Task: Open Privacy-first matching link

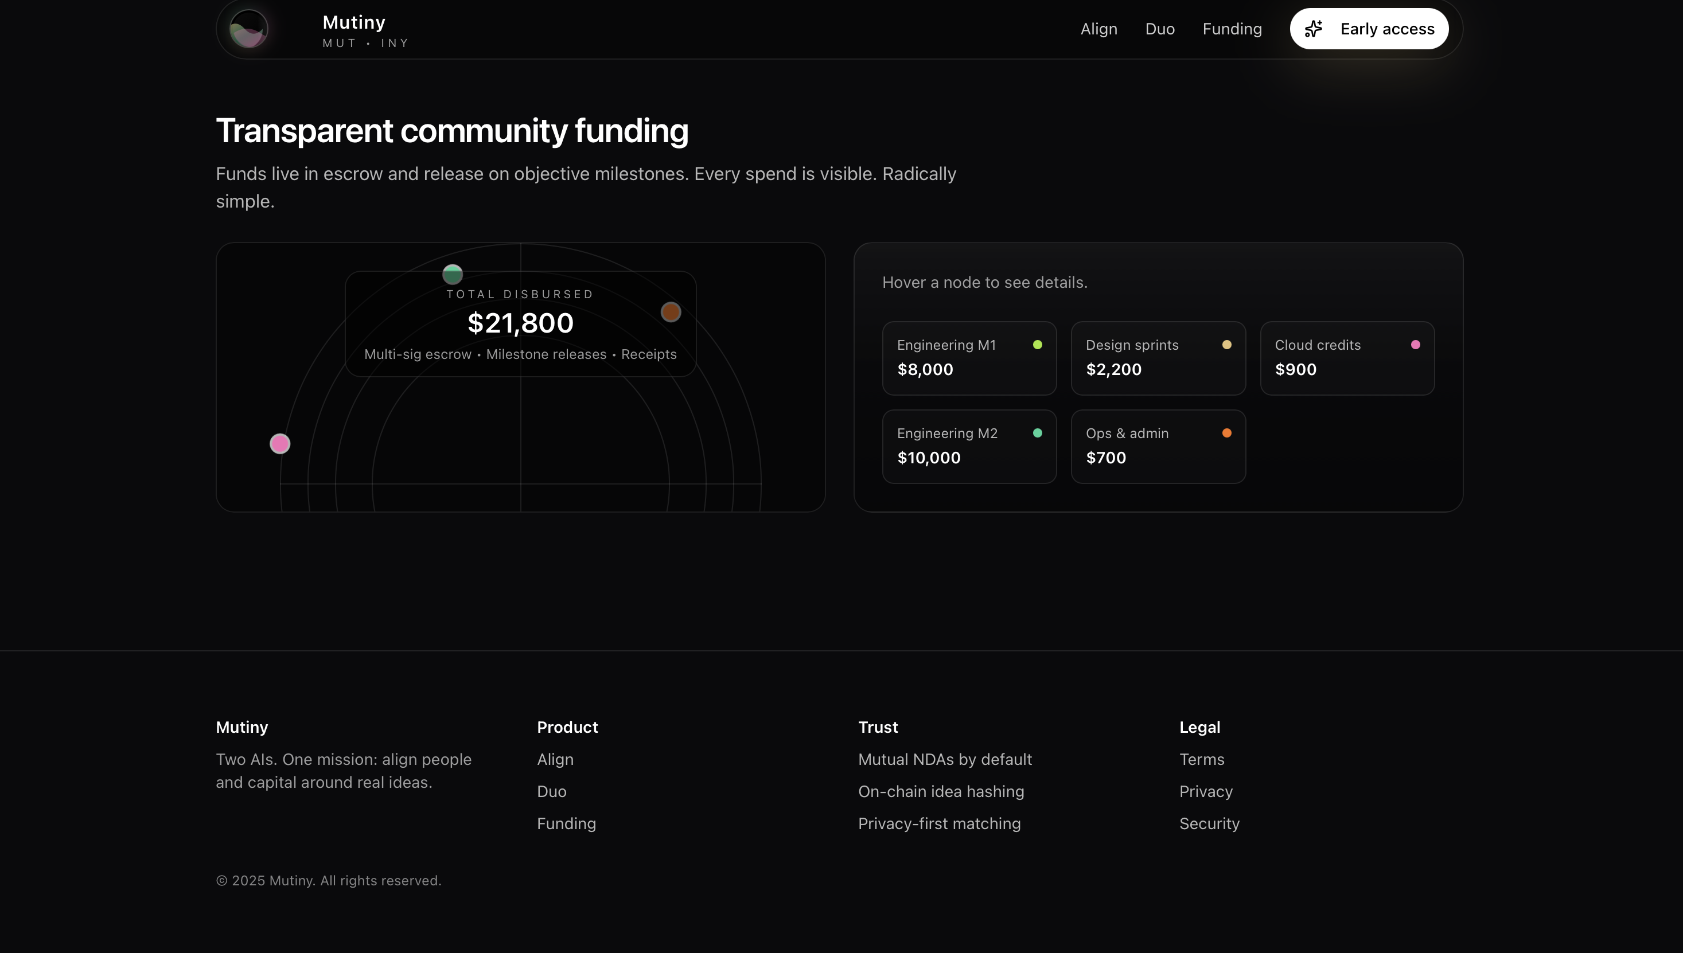Action: pyautogui.click(x=940, y=823)
